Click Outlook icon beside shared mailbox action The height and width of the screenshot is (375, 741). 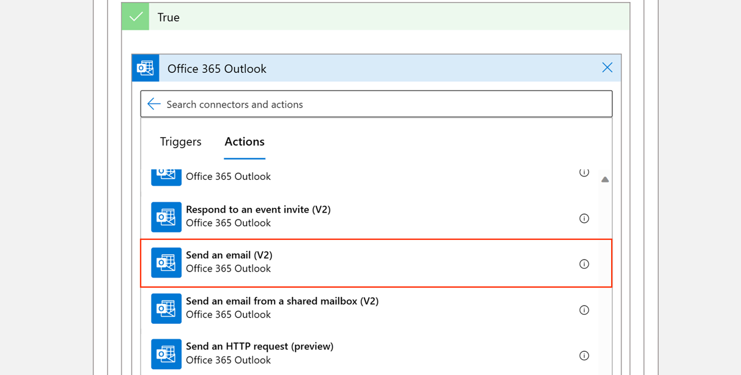click(166, 309)
